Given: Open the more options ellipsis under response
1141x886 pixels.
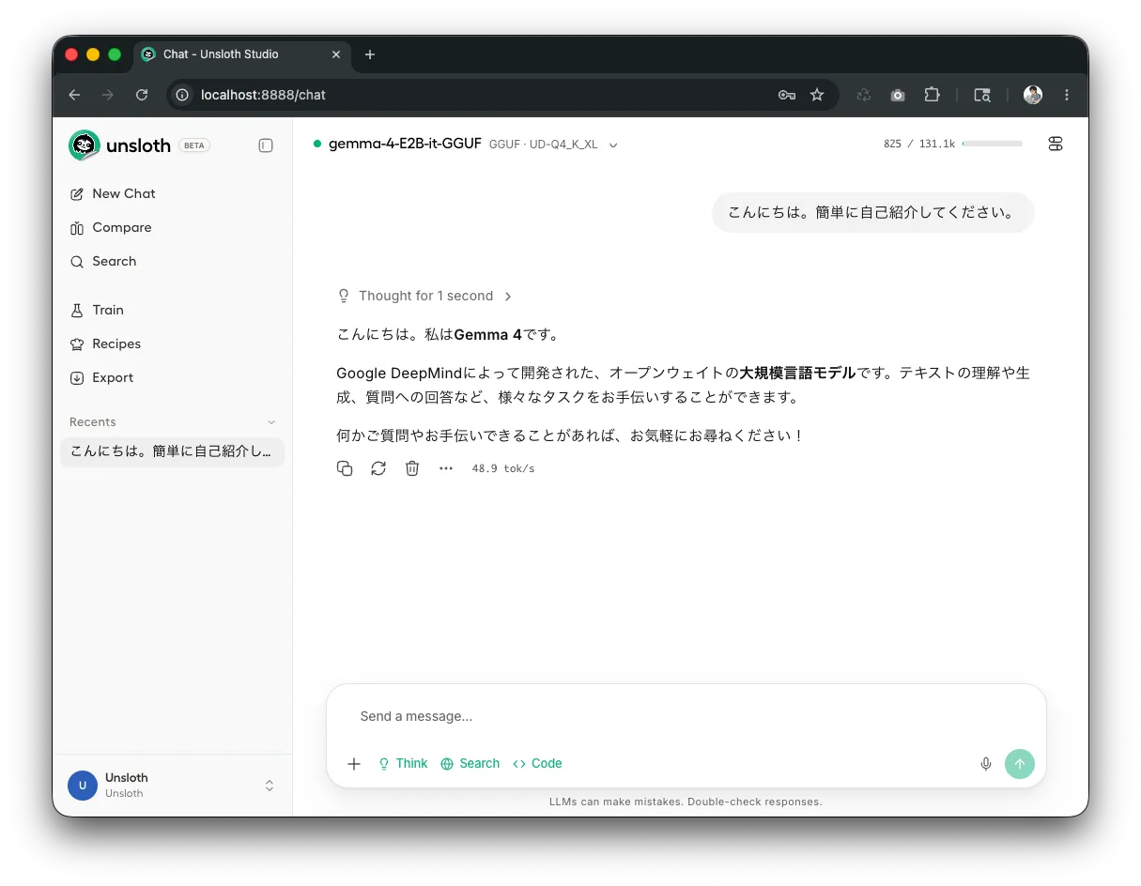Looking at the screenshot, I should [x=446, y=468].
